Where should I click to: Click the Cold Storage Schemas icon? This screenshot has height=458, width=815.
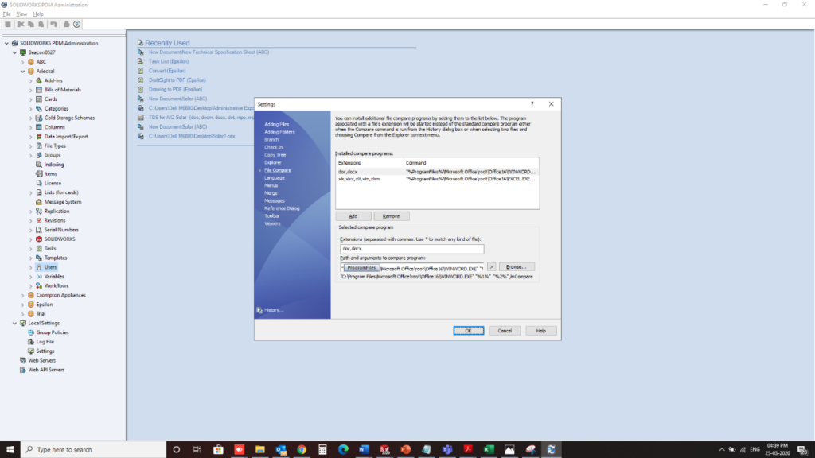[39, 118]
